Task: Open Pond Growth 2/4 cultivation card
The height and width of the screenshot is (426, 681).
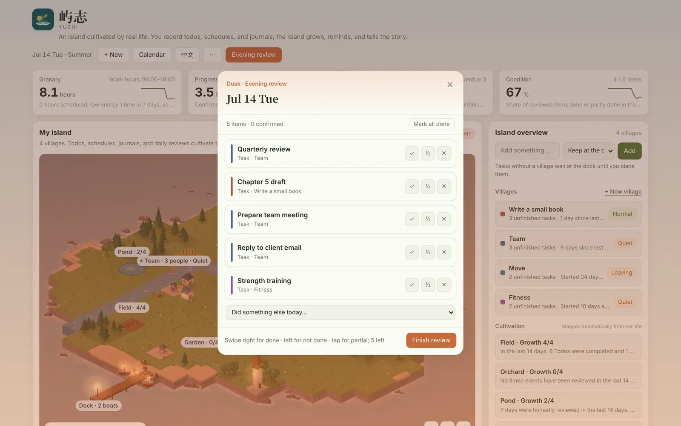Action: (x=568, y=405)
